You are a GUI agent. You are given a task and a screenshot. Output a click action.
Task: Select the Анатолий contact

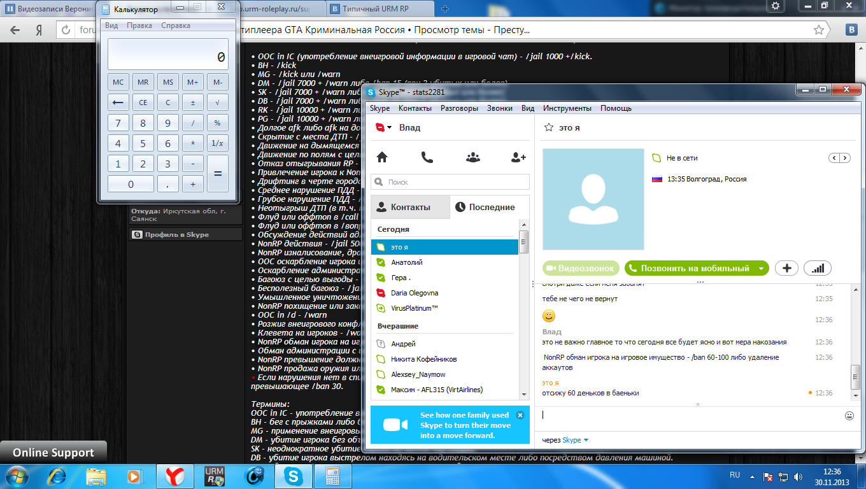(444, 262)
